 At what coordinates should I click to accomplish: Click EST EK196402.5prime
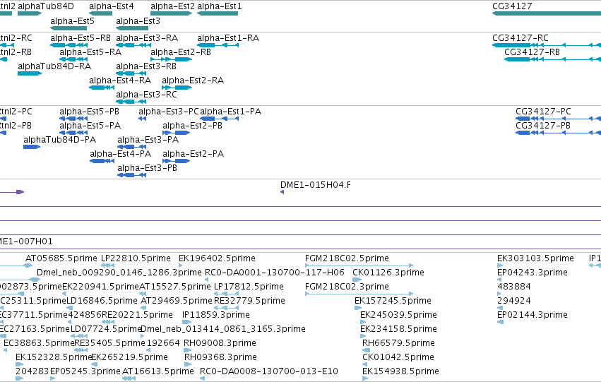(x=181, y=265)
